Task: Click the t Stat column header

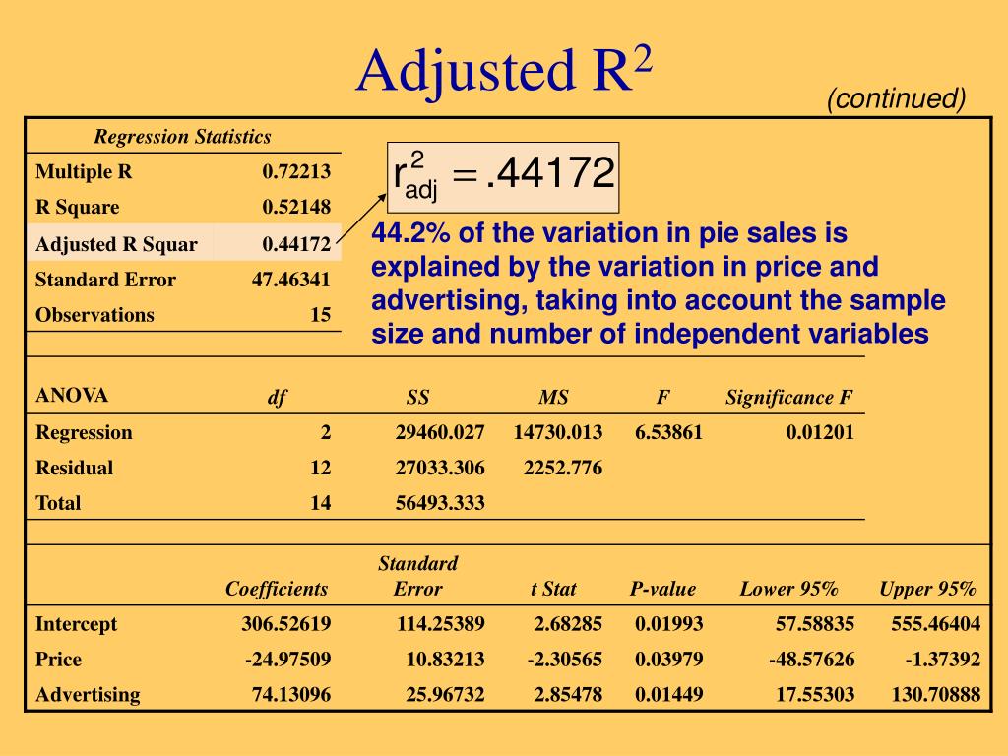Action: (553, 589)
